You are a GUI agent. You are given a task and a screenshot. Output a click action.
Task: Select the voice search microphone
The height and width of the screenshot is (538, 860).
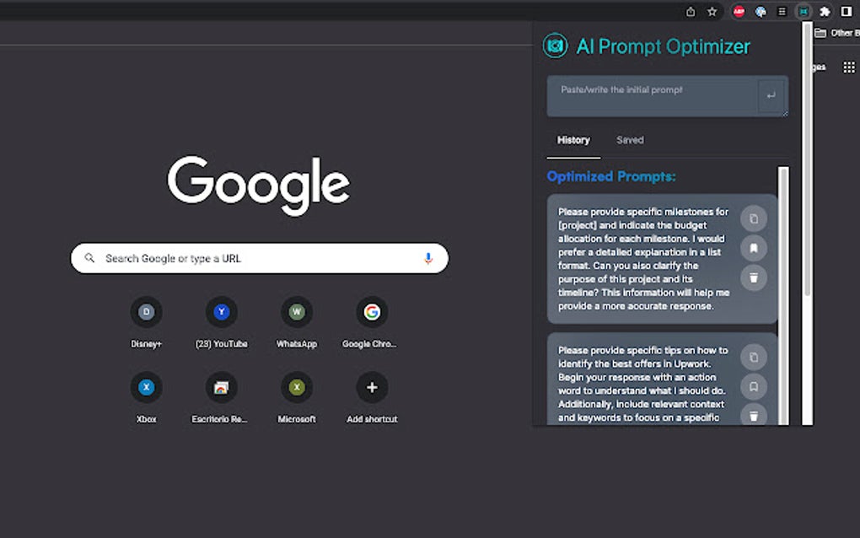[x=428, y=258]
